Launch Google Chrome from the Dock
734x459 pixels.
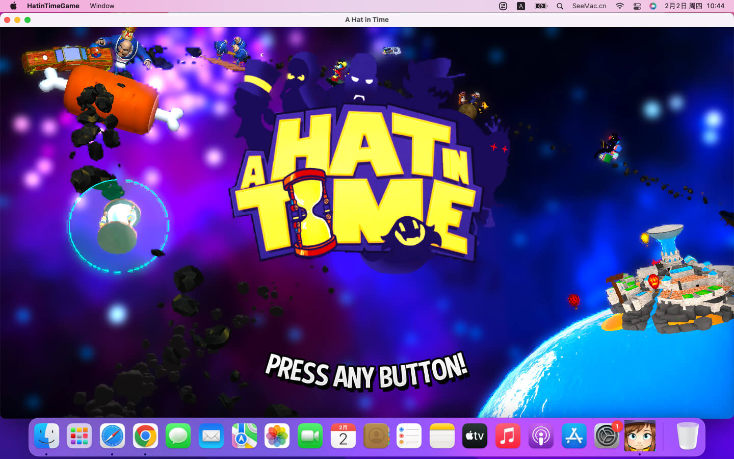(x=145, y=436)
